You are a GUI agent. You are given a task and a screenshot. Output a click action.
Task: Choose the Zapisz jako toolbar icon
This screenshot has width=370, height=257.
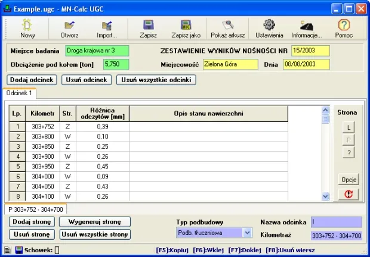[185, 26]
